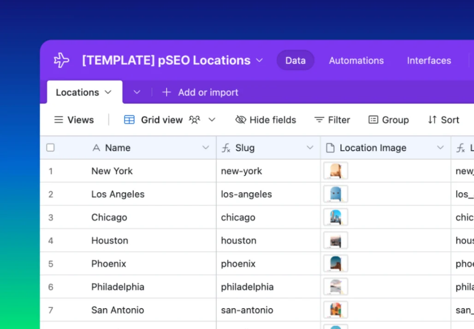Image resolution: width=474 pixels, height=329 pixels.
Task: Click the Filter lines icon
Action: 319,120
